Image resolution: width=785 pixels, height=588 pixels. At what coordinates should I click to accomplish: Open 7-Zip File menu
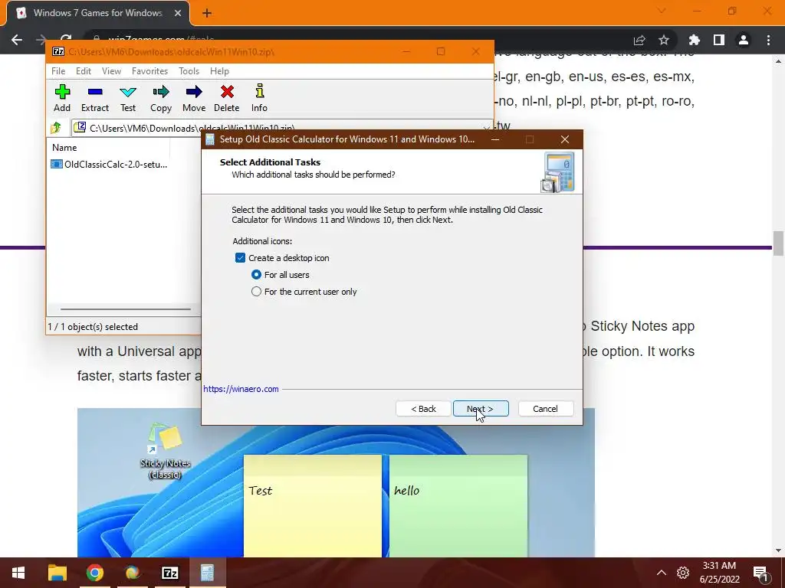click(58, 71)
